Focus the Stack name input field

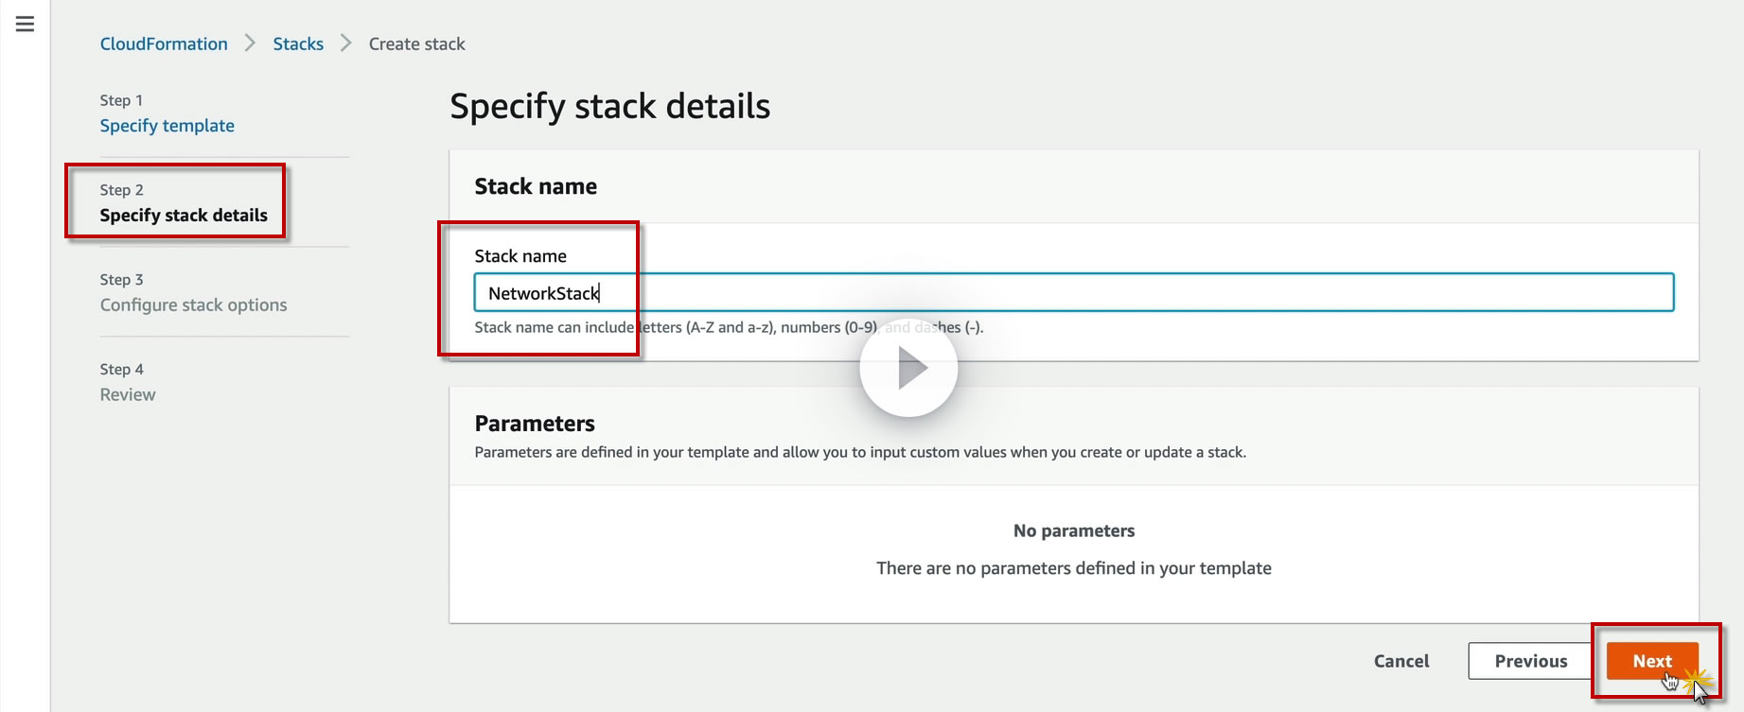1073,293
